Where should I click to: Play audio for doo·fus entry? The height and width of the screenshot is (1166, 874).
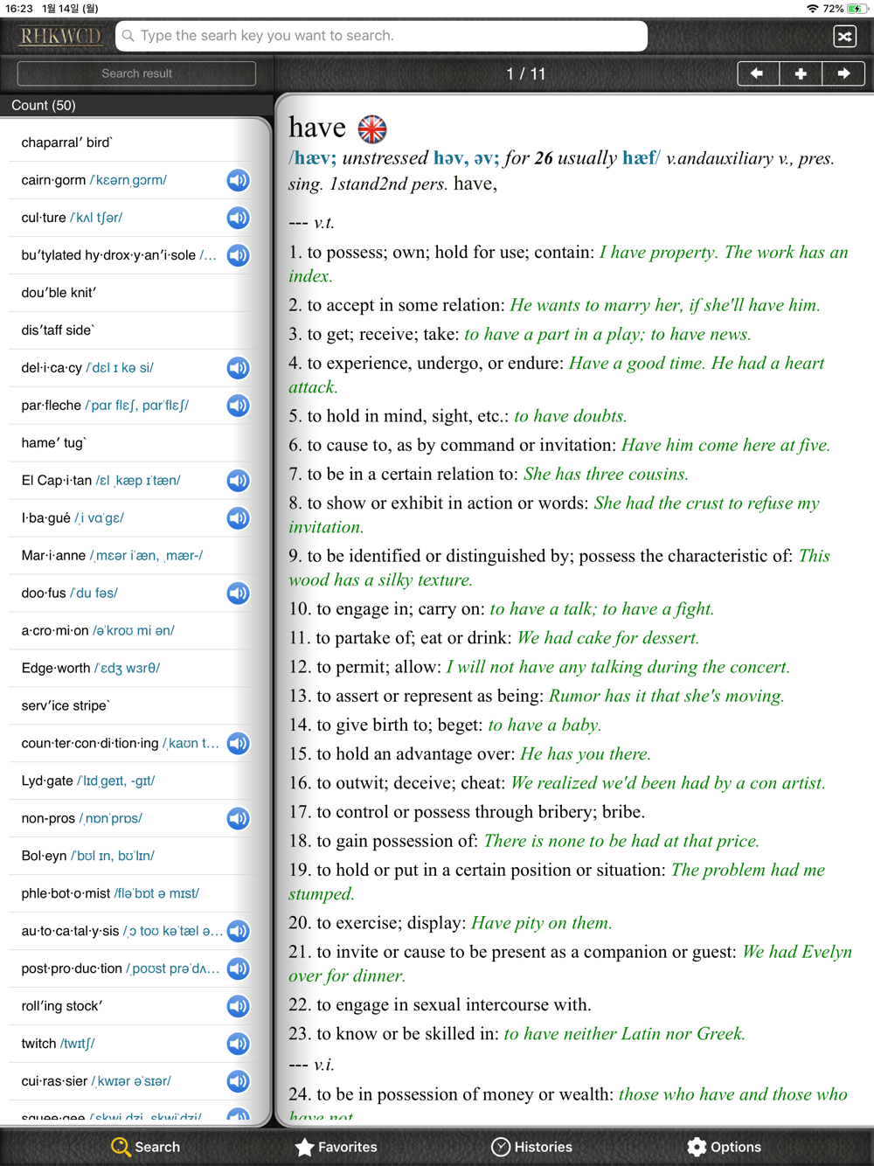coord(239,593)
